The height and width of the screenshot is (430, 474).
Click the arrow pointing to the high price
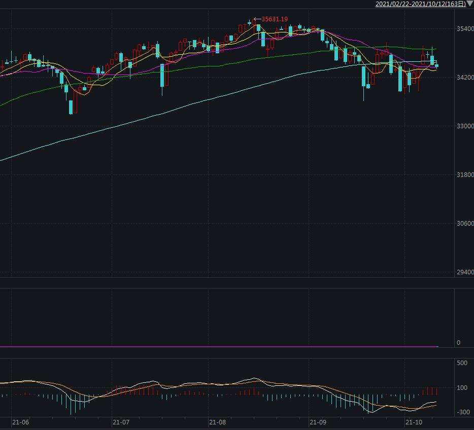(257, 19)
